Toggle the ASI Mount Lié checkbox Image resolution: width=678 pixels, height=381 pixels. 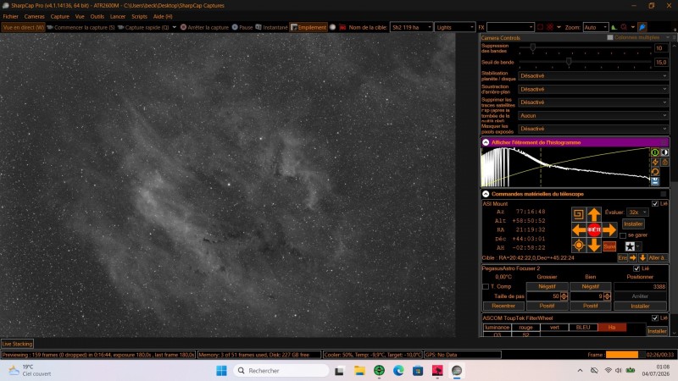pyautogui.click(x=654, y=203)
